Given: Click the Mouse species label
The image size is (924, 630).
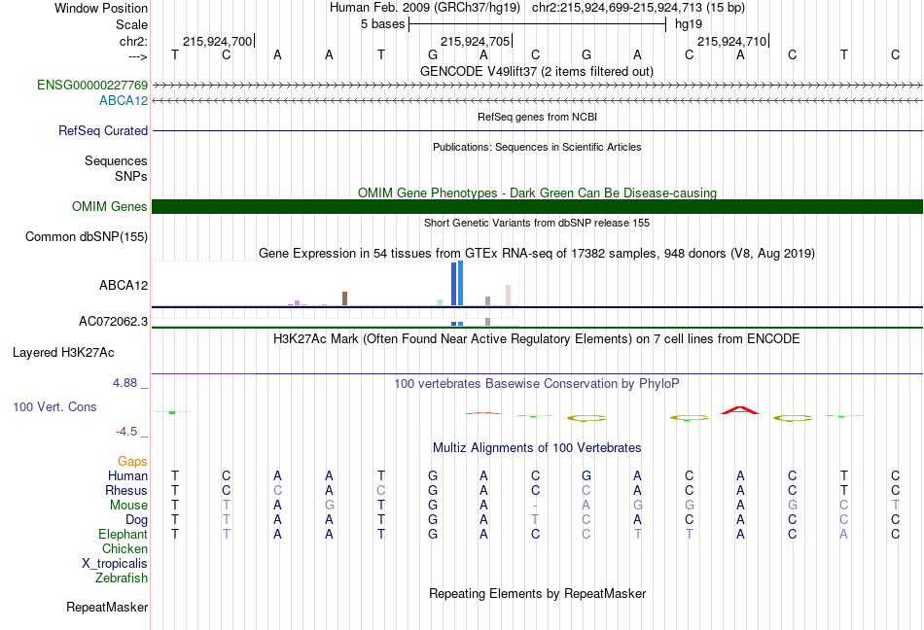Looking at the screenshot, I should pyautogui.click(x=128, y=506).
